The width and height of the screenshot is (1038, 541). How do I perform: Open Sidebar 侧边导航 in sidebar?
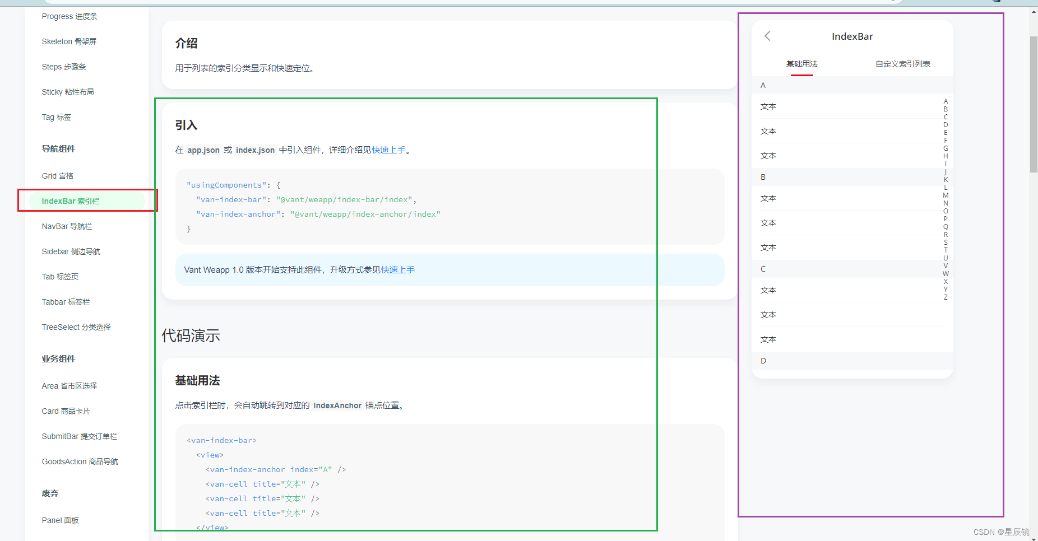point(71,251)
